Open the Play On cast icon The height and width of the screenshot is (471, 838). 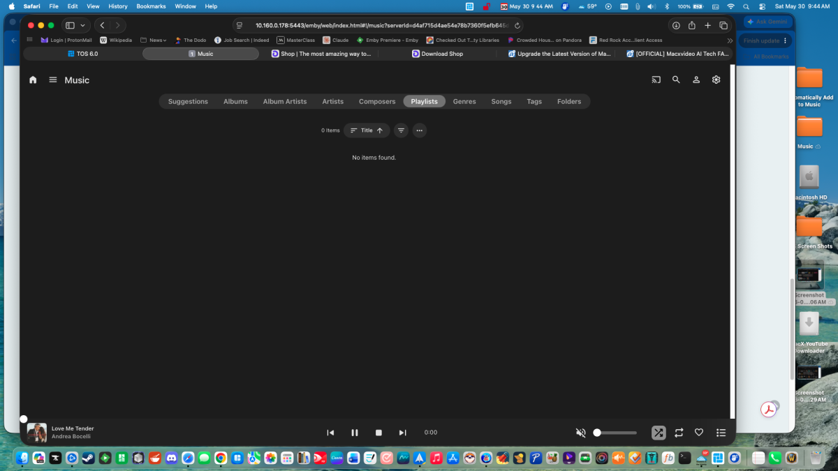(656, 80)
